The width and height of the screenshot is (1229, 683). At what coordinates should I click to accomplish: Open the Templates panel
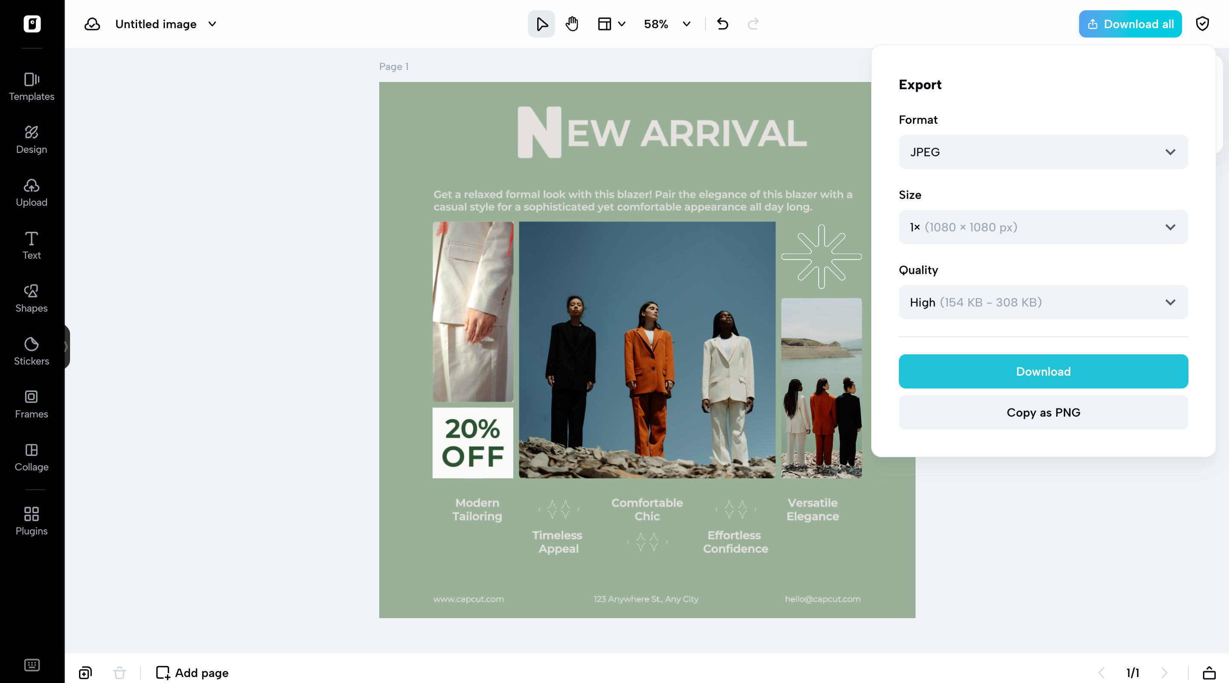point(32,87)
